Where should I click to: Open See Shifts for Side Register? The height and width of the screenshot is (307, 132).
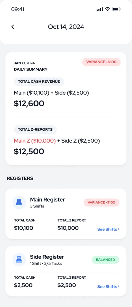(x=108, y=286)
